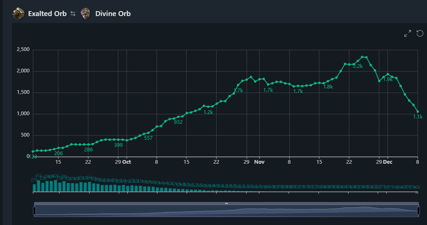Click the 2.2k peak data label

(x=358, y=66)
